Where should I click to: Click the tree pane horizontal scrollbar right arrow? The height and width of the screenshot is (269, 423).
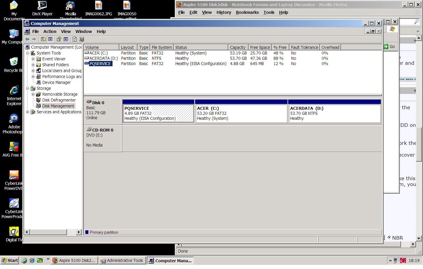78,232
